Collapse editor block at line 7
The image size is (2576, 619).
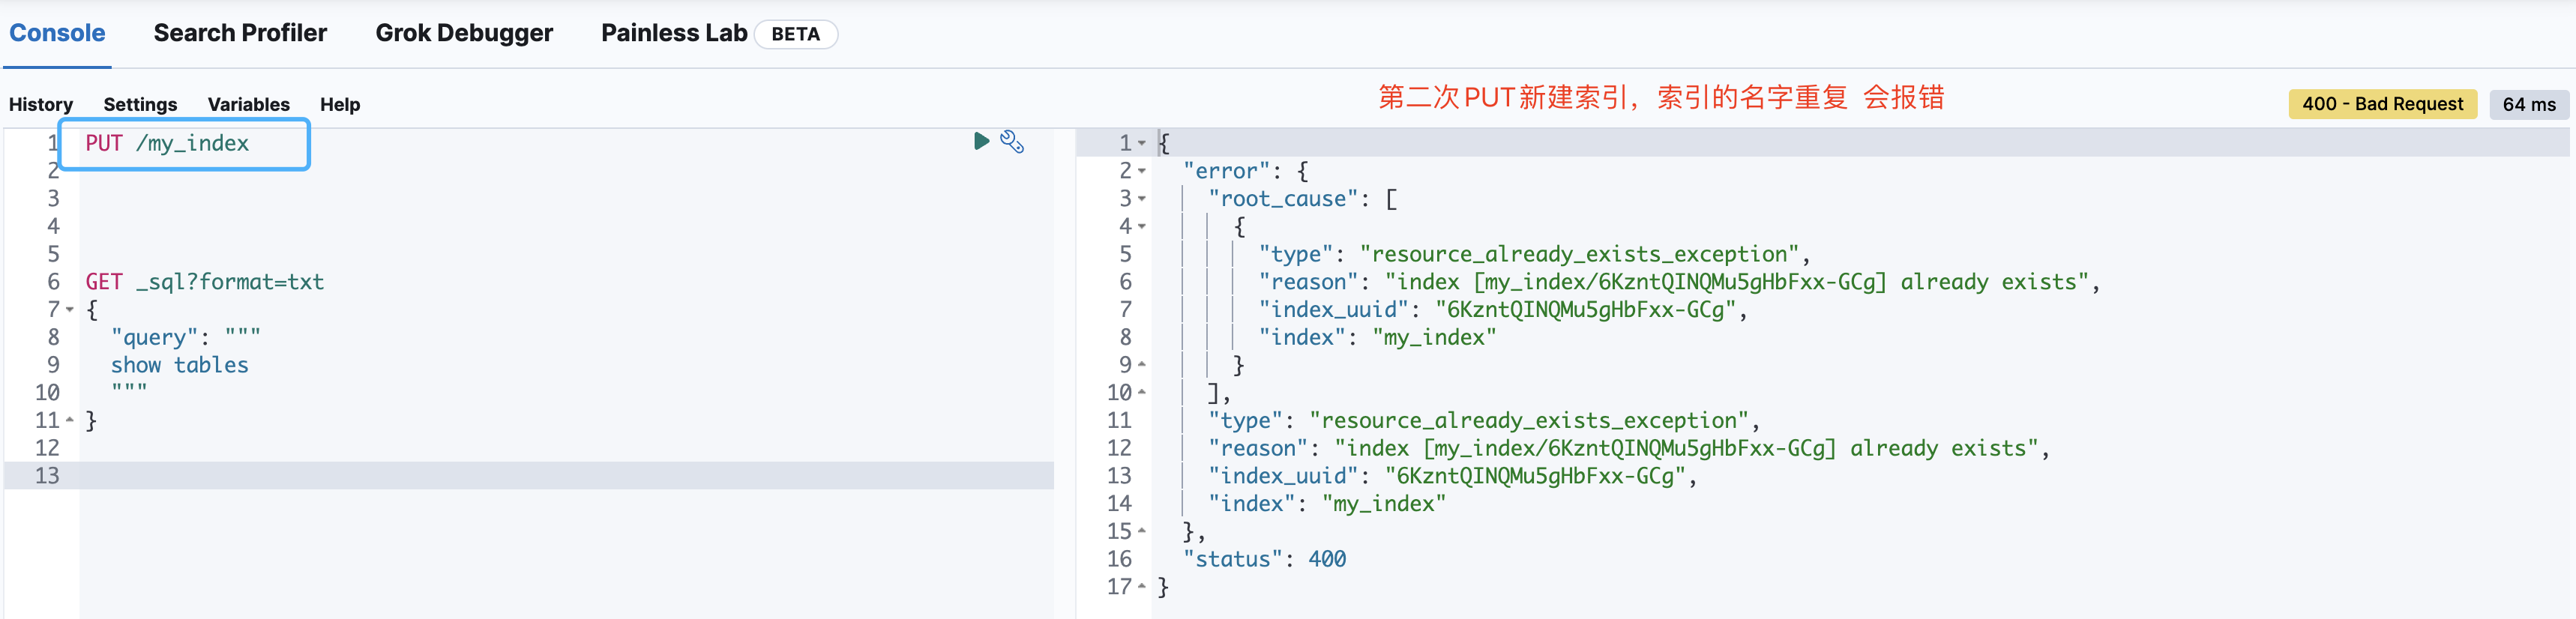(x=70, y=310)
